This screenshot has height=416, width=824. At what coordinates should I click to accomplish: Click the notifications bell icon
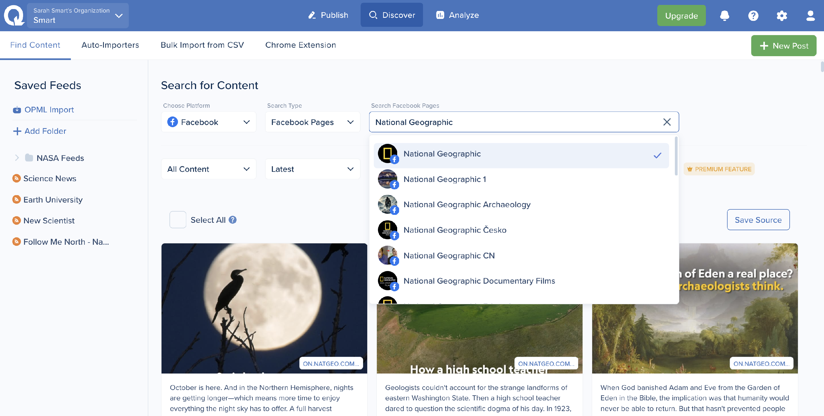(x=724, y=15)
